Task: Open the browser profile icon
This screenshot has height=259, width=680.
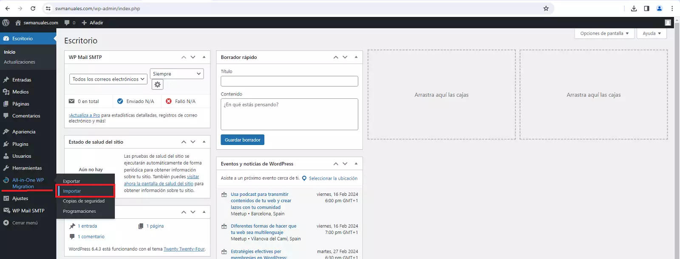Action: pyautogui.click(x=659, y=8)
